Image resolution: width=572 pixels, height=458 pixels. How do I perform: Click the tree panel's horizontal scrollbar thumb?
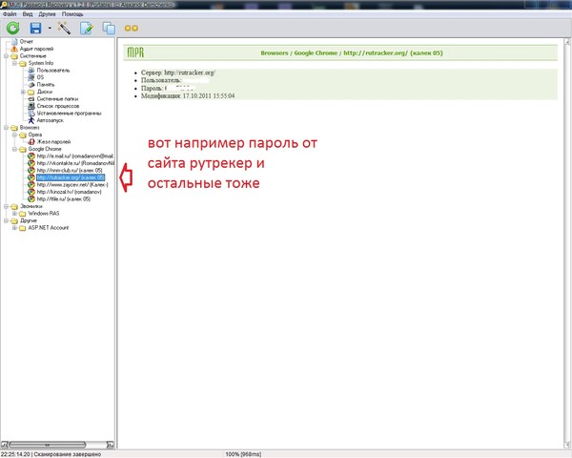48,445
